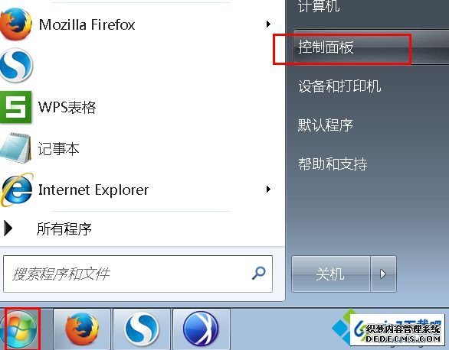
Task: Click the 关机 shutdown button
Action: [331, 274]
